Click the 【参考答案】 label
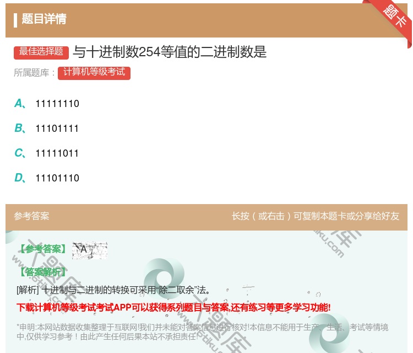 (42, 249)
